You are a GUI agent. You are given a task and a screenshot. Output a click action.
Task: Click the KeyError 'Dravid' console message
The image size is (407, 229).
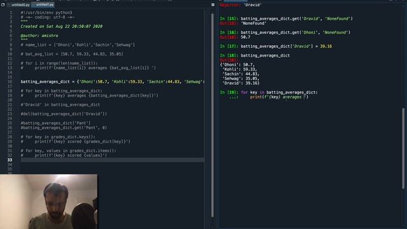click(240, 4)
